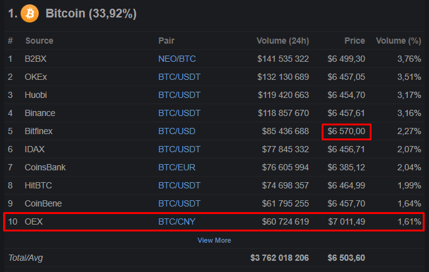Expand the list with View More
The height and width of the screenshot is (272, 429).
point(214,240)
